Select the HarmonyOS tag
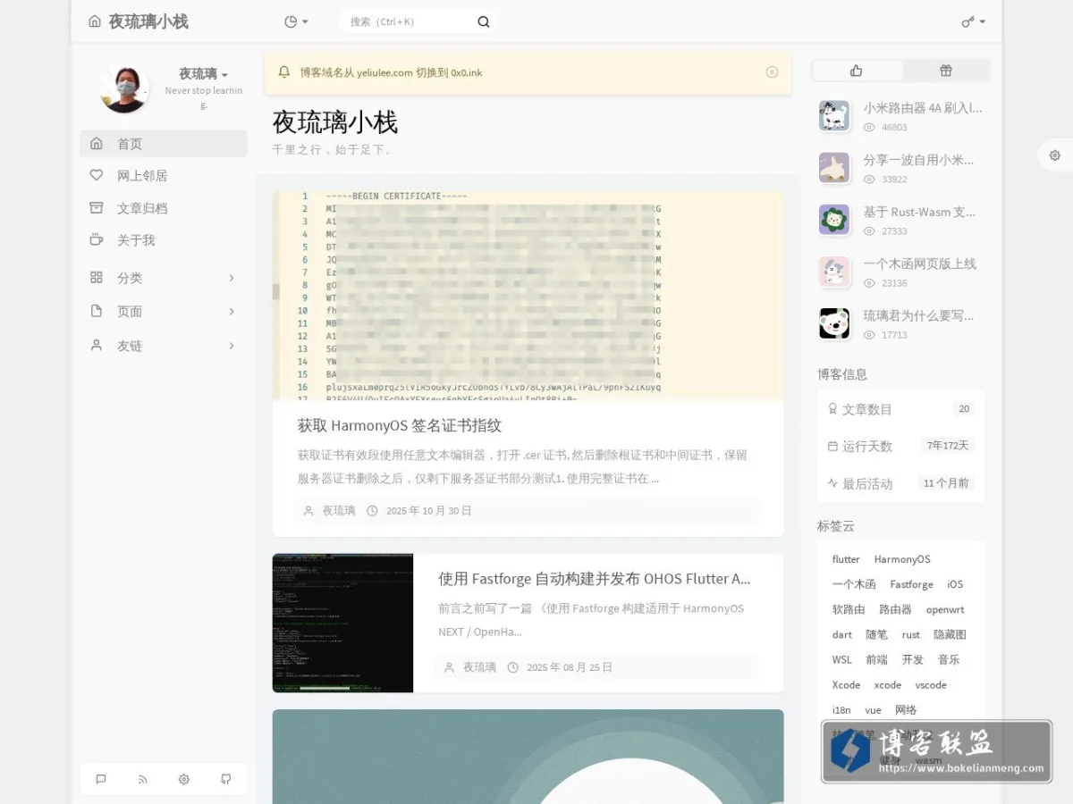This screenshot has width=1073, height=804. [x=902, y=559]
